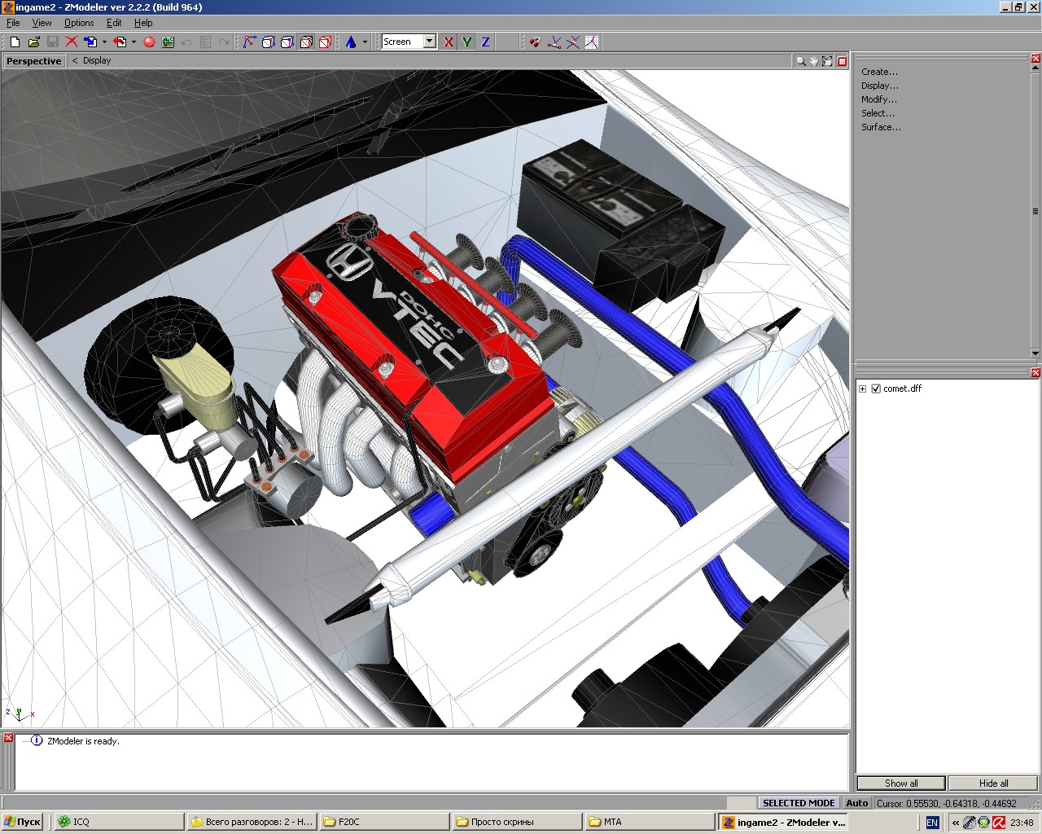This screenshot has width=1042, height=834.
Task: Toggle the X axis constraint
Action: (x=448, y=42)
